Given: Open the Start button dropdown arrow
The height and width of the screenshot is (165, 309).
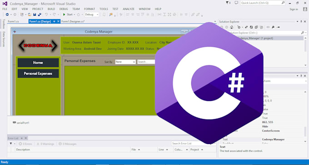Looking at the screenshot, I should coord(75,15).
